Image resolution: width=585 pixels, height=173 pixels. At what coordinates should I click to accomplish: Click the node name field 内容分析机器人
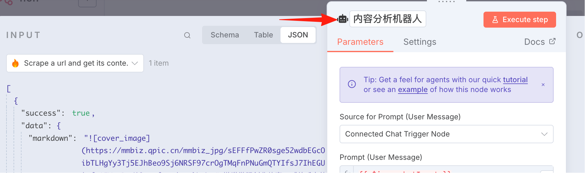tap(388, 19)
